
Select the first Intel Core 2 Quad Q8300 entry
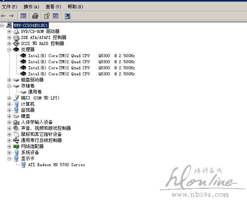coord(81,56)
